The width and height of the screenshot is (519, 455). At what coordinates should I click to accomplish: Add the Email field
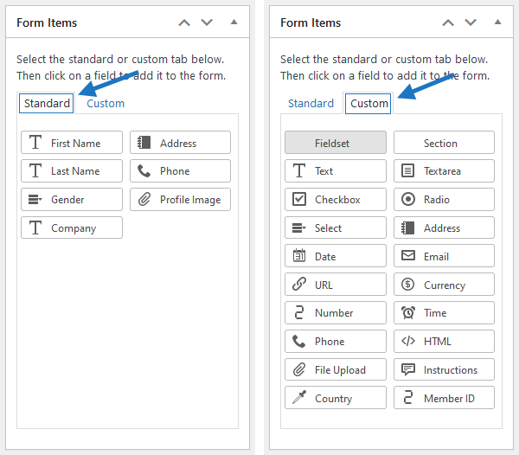(x=444, y=256)
